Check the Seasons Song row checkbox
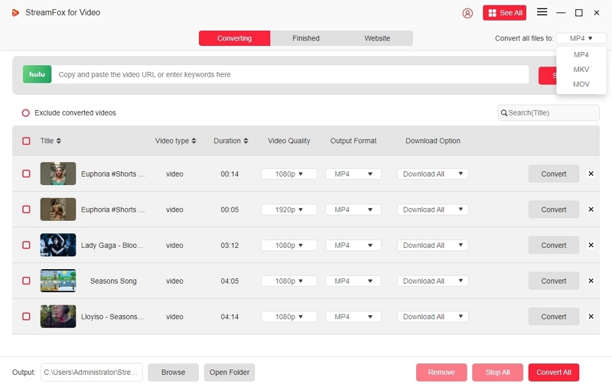This screenshot has width=612, height=387. tap(26, 281)
